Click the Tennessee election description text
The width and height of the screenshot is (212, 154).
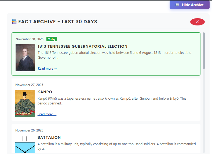point(114,55)
